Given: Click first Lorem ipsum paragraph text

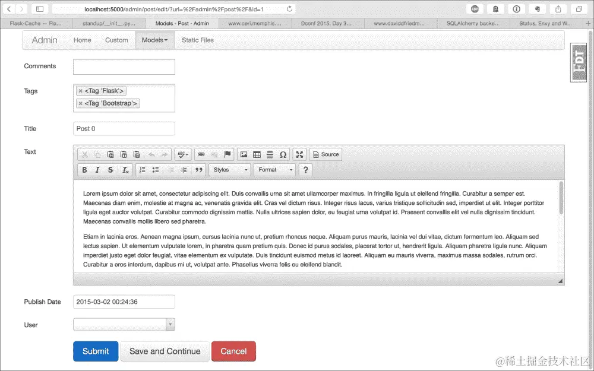Looking at the screenshot, I should click(x=314, y=207).
